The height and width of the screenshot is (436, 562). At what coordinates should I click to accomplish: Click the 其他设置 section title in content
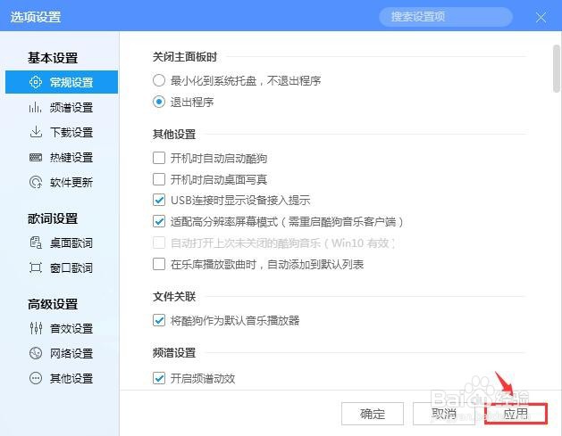(174, 134)
